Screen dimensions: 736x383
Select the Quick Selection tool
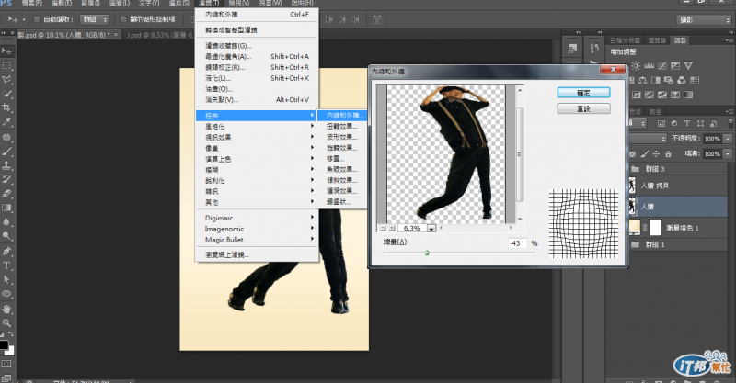tap(6, 94)
